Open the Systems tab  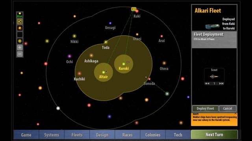(x=52, y=135)
